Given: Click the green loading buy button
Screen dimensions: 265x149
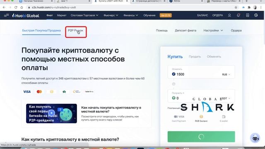Looking at the screenshot, I should point(201,137).
